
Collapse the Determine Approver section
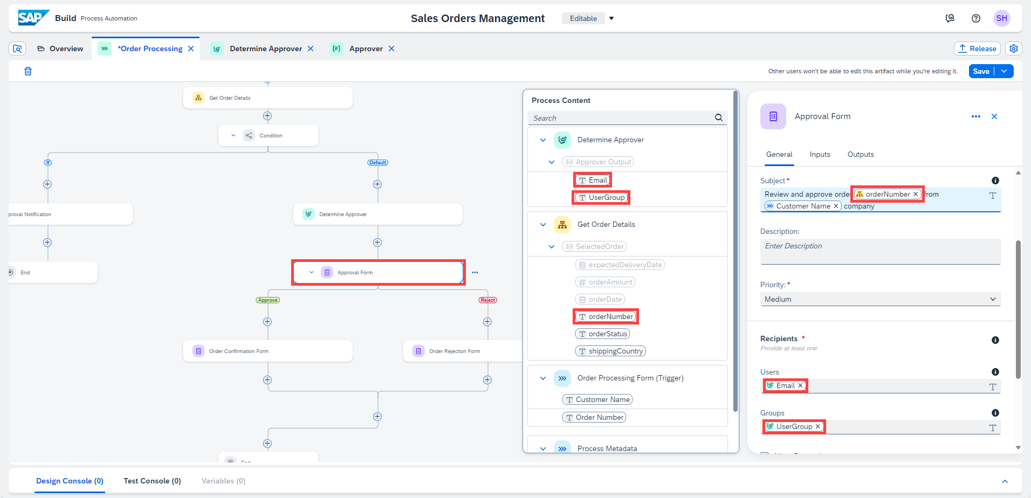point(543,140)
